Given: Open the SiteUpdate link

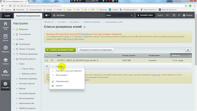Looking at the screenshot, I should pyautogui.click(x=85, y=34).
